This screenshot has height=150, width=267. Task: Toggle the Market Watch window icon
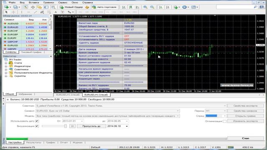click(26, 7)
